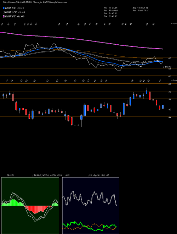Click the last blue candlestick on the chart
The image size is (177, 234).
[x=163, y=107]
